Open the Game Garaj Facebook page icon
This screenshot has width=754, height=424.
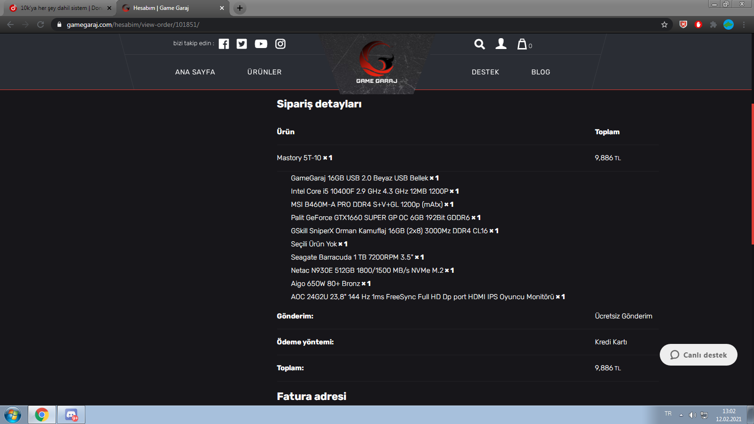click(x=224, y=44)
